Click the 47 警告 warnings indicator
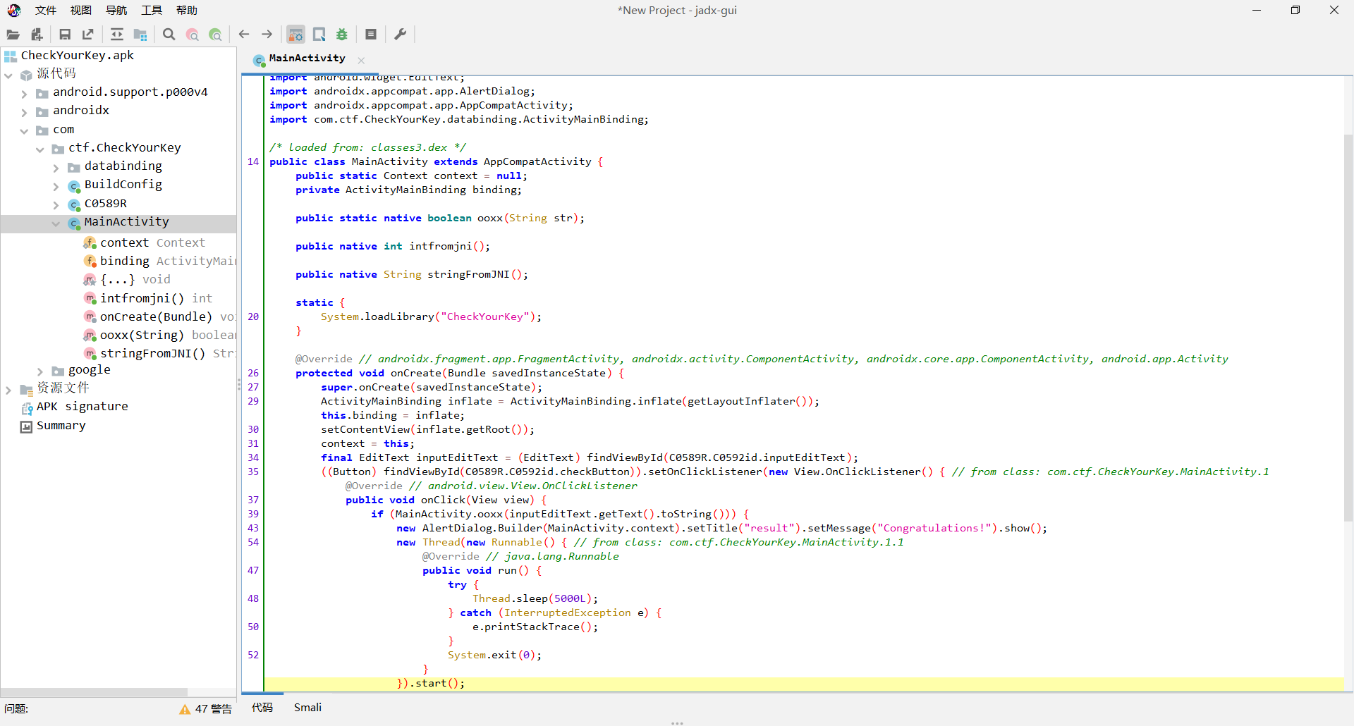 [x=213, y=709]
